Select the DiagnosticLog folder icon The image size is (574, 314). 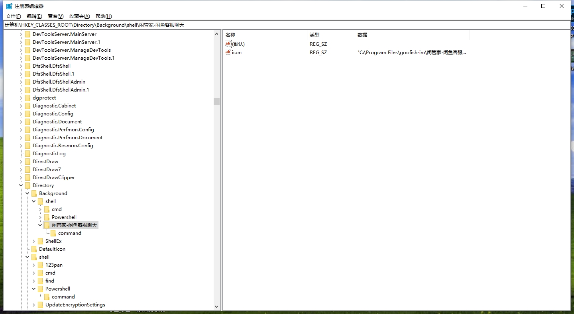(x=28, y=154)
